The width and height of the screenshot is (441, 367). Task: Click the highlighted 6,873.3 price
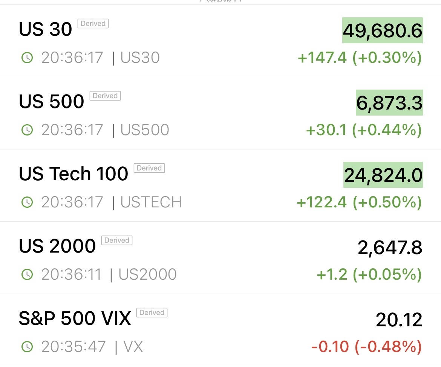click(389, 103)
